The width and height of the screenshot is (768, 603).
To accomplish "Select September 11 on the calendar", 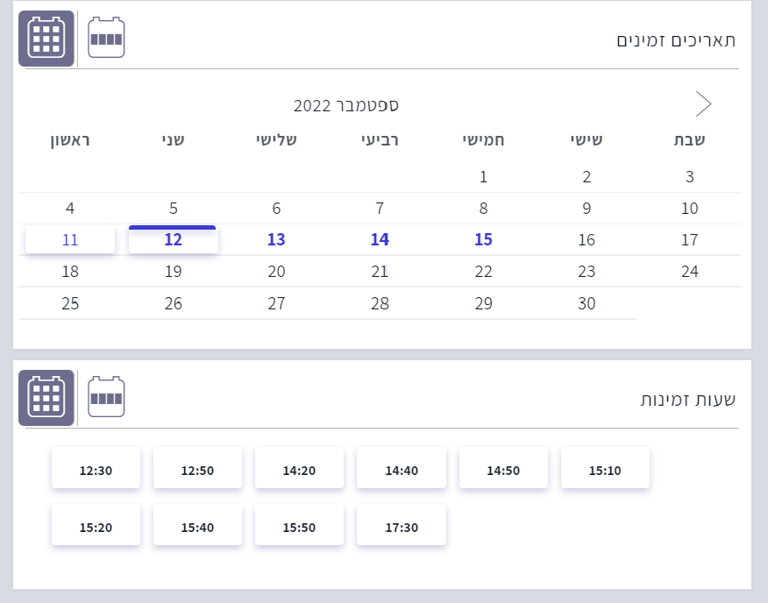I will (x=70, y=240).
